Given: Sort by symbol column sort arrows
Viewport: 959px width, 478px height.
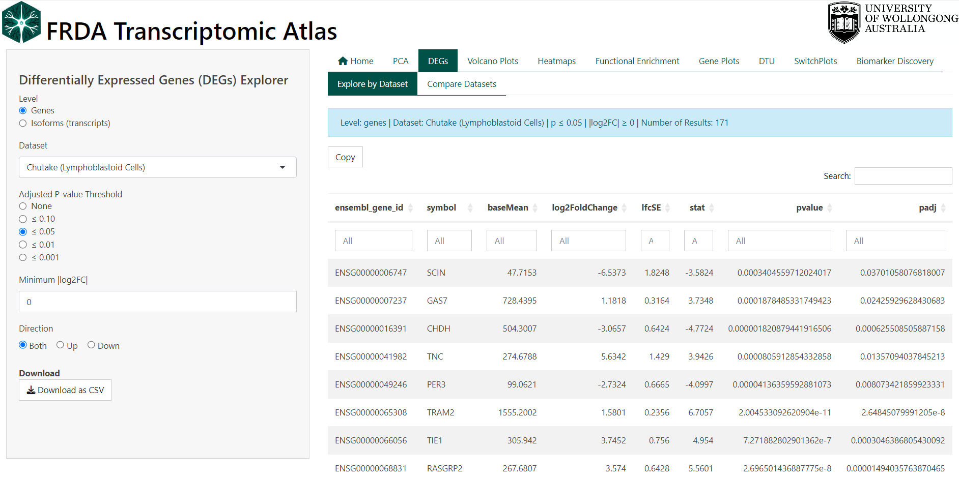Looking at the screenshot, I should point(470,207).
